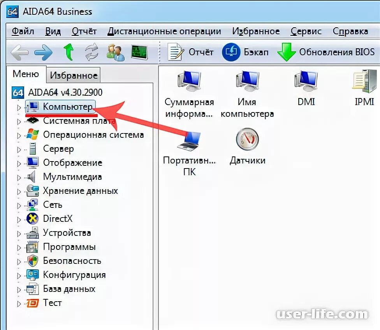
Task: Click the blue forward arrow toolbar icon
Action: pos(43,52)
